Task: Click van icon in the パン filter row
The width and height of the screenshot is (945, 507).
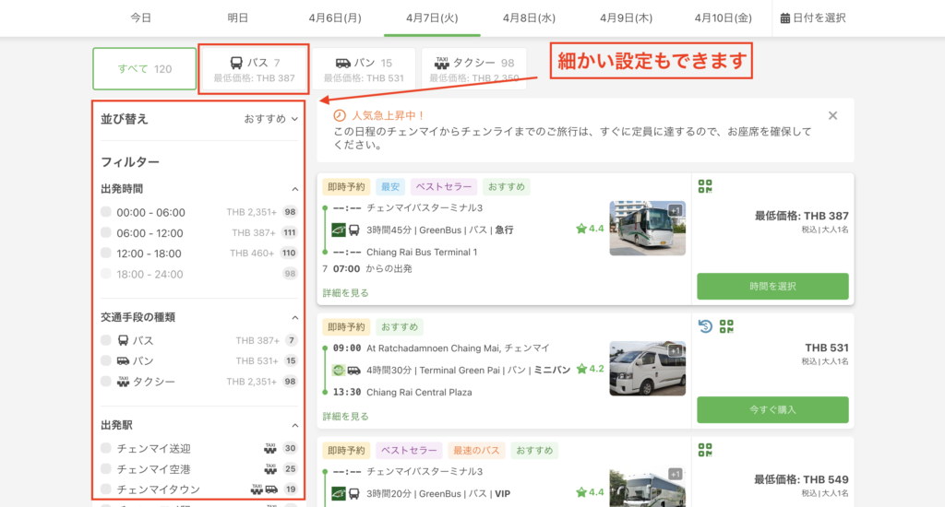Action: (x=123, y=360)
